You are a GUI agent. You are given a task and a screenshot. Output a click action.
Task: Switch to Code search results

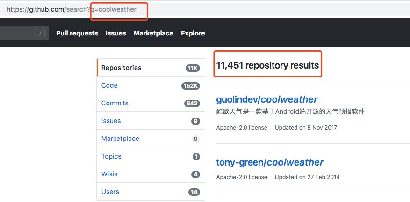pyautogui.click(x=151, y=85)
